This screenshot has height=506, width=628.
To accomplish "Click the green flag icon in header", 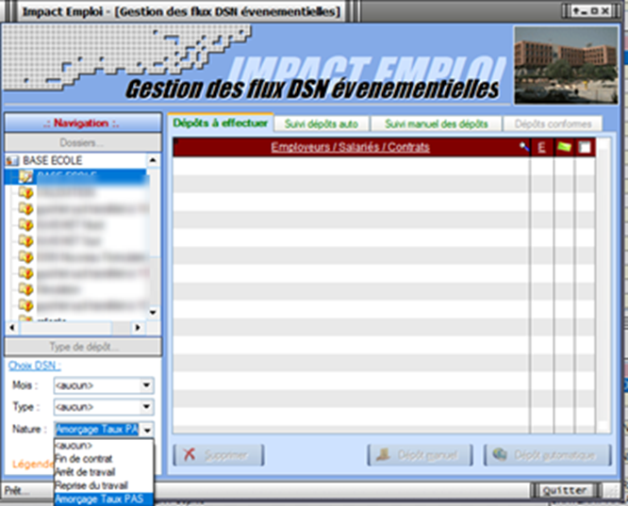I will [564, 147].
